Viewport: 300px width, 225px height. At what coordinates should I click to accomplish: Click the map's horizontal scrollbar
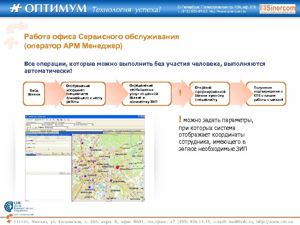(108, 200)
